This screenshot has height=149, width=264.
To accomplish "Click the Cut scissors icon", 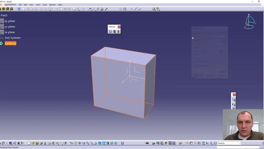I will 45,143.
